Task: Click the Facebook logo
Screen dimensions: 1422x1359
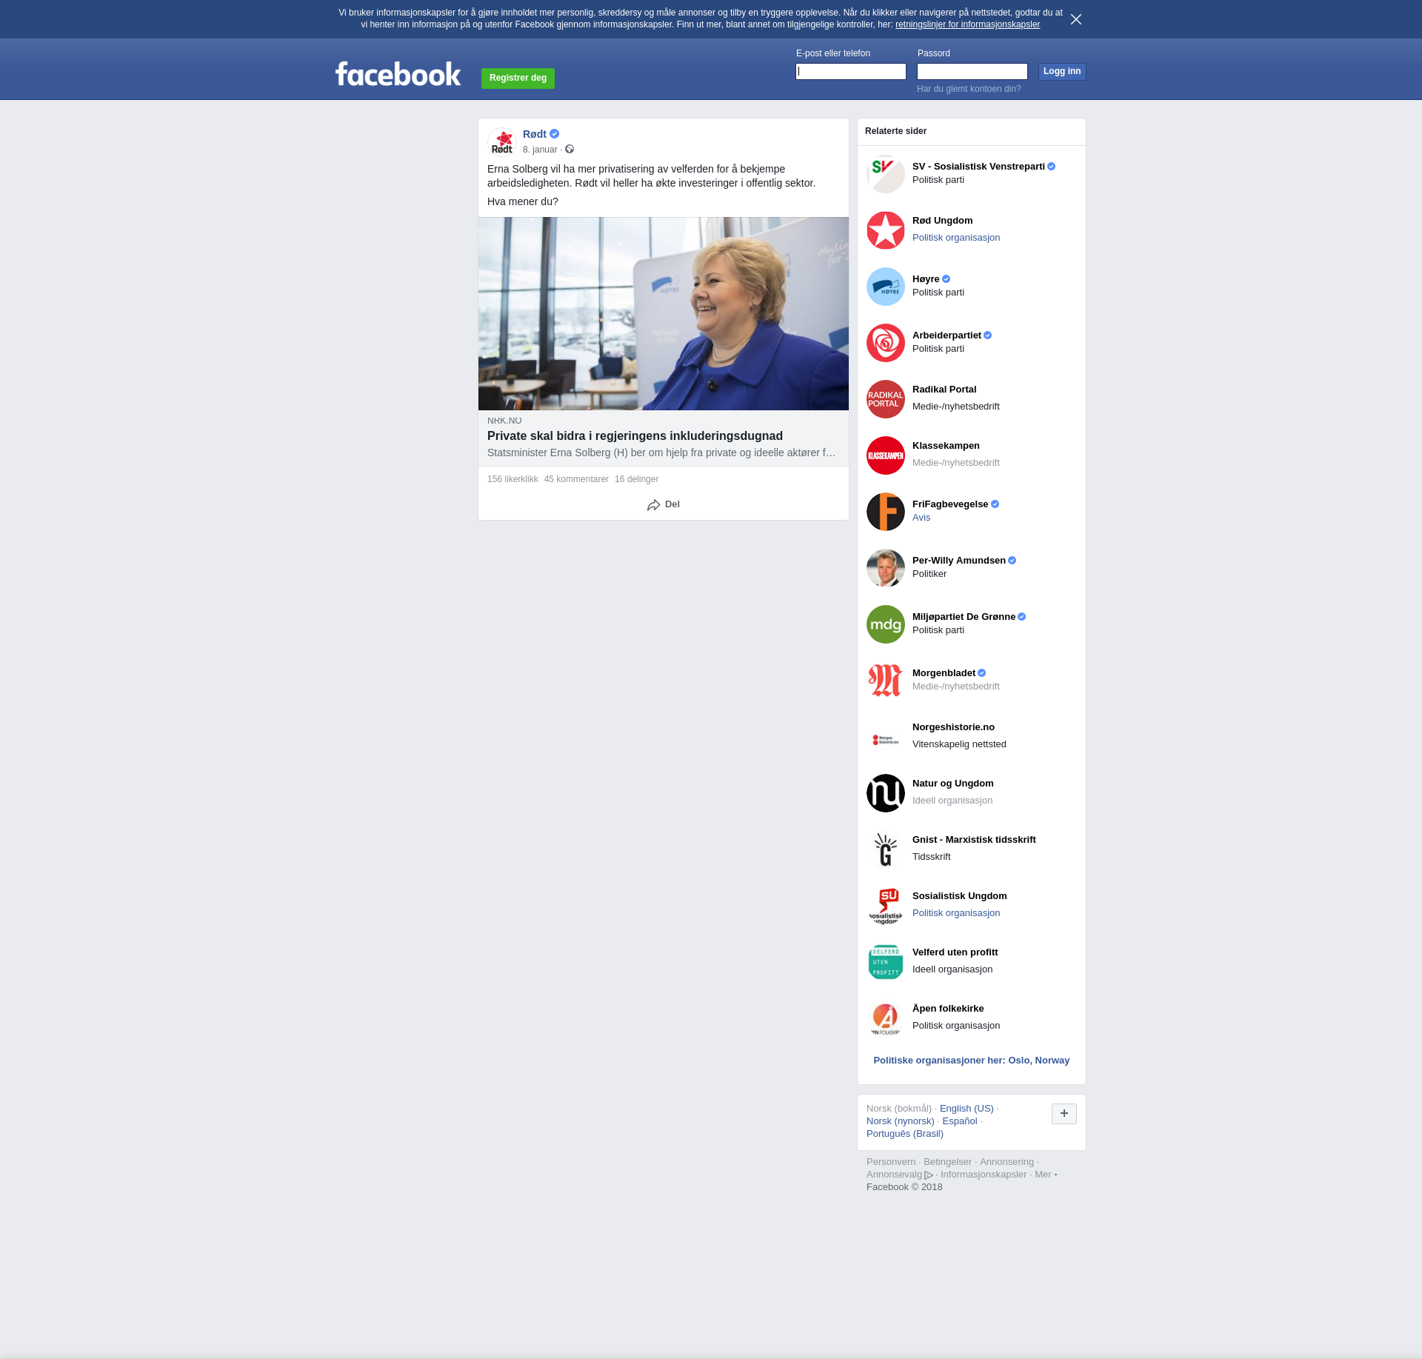Action: click(x=398, y=74)
